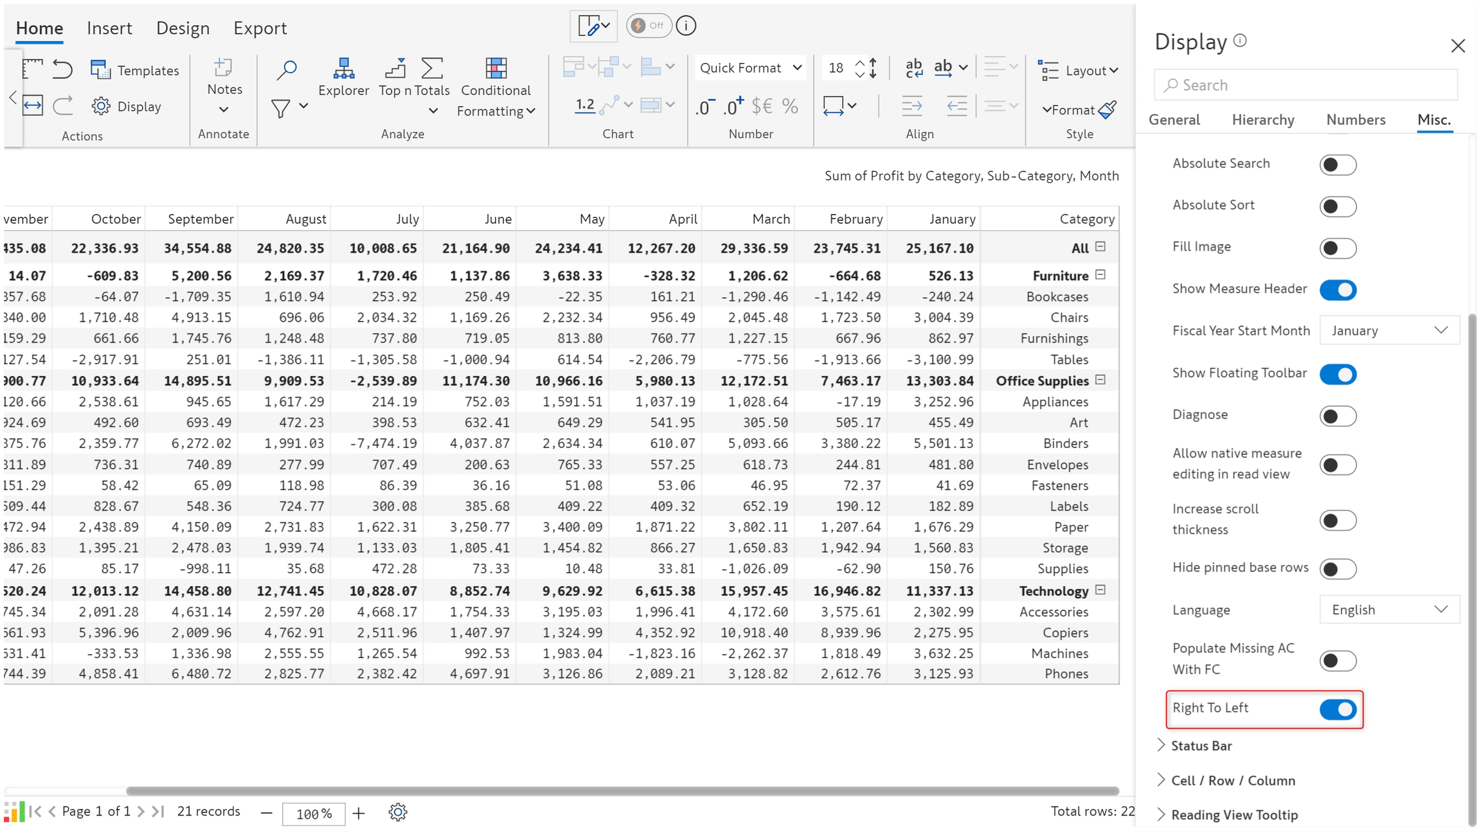
Task: Collapse the Furniture category row
Action: pos(1100,275)
